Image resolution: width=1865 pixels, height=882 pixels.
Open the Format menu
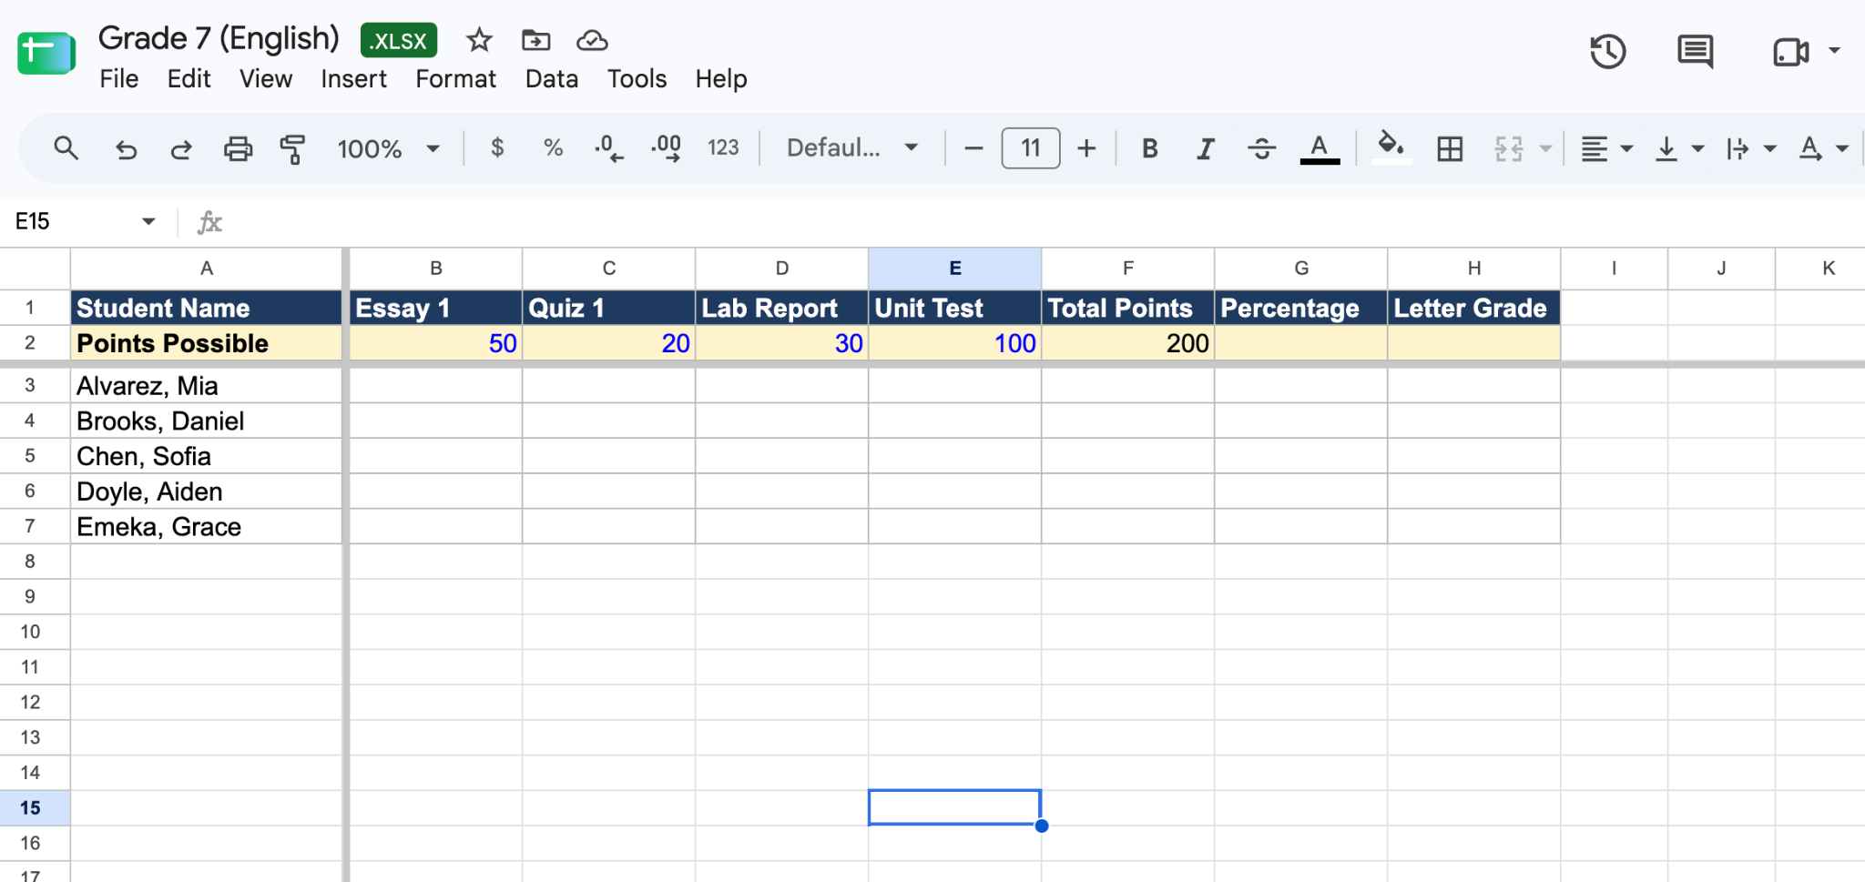(x=455, y=79)
